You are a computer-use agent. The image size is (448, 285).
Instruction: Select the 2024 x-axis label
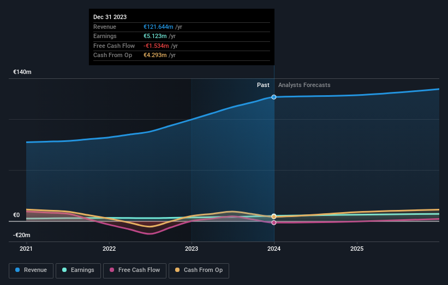[x=274, y=249]
